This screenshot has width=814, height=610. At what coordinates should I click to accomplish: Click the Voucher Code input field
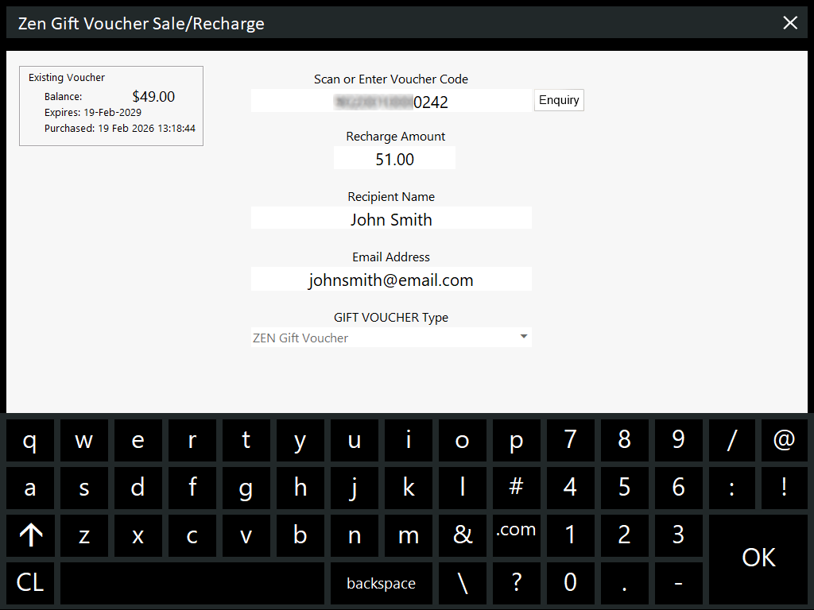391,101
